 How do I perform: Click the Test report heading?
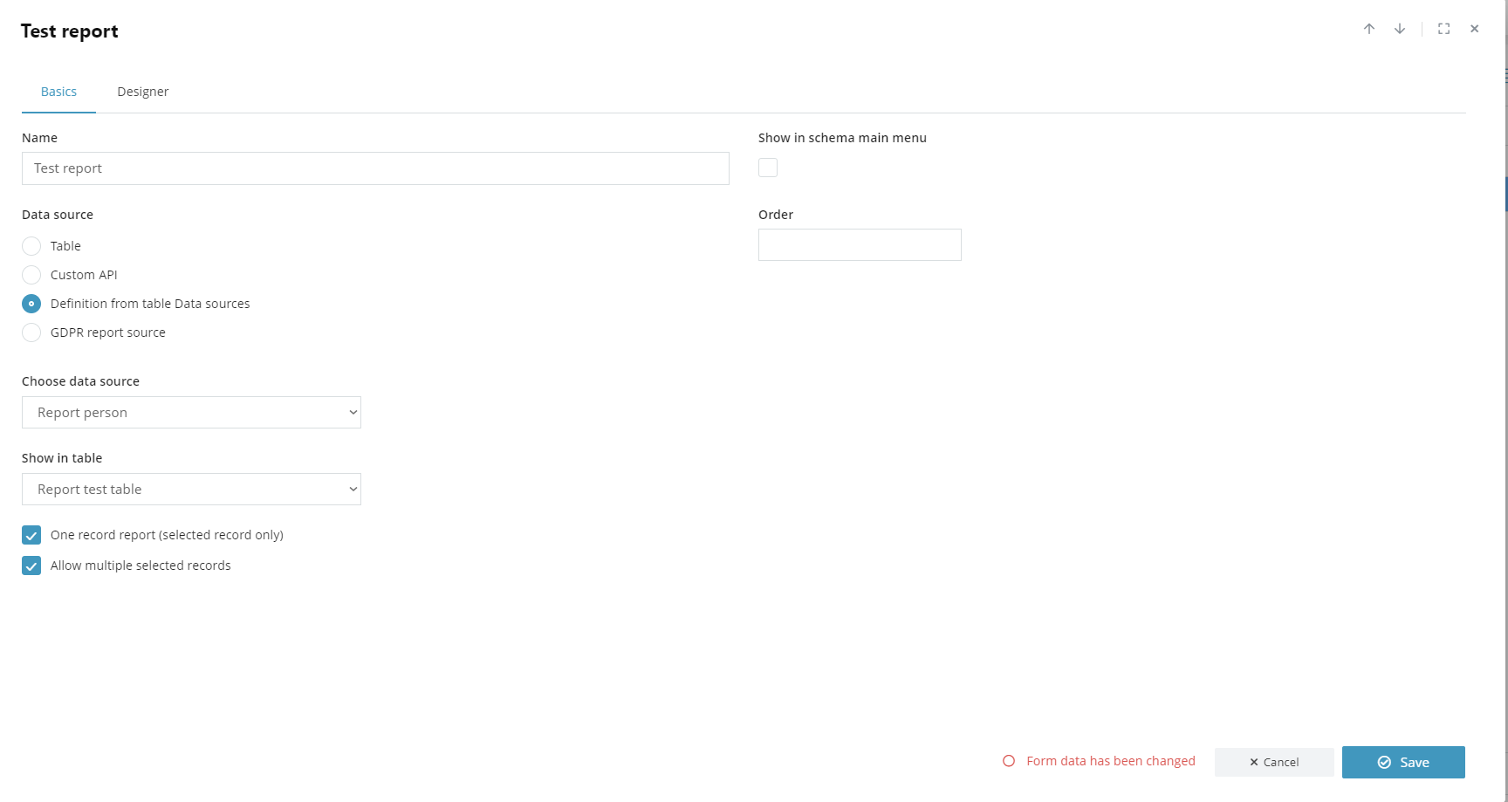click(x=69, y=31)
